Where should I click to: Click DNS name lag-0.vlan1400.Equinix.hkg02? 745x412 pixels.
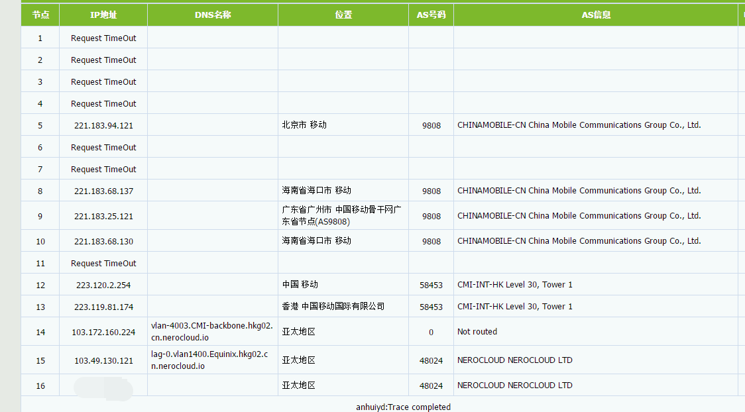pos(209,360)
